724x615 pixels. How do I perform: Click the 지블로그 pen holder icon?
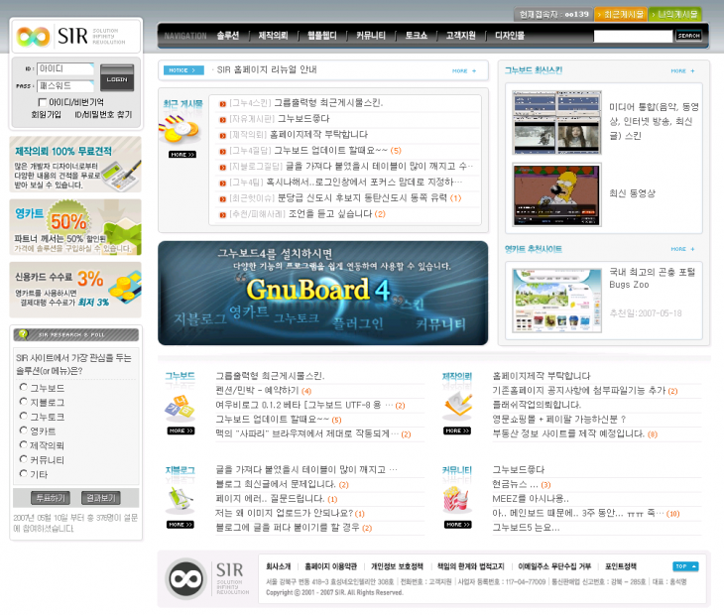(x=181, y=500)
